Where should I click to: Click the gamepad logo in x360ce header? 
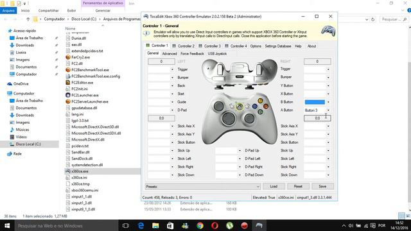click(328, 31)
